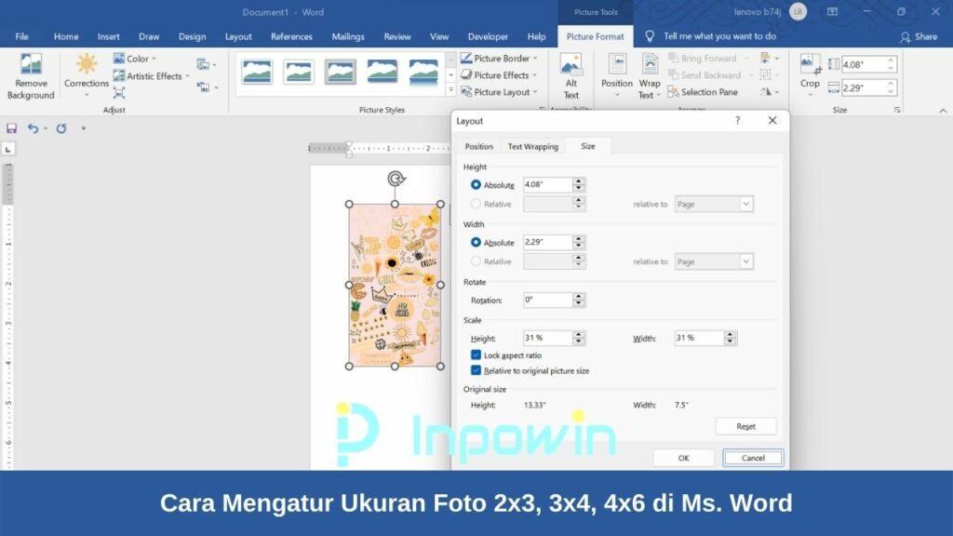Click the Align Objects icon in Arrange

coord(765,58)
